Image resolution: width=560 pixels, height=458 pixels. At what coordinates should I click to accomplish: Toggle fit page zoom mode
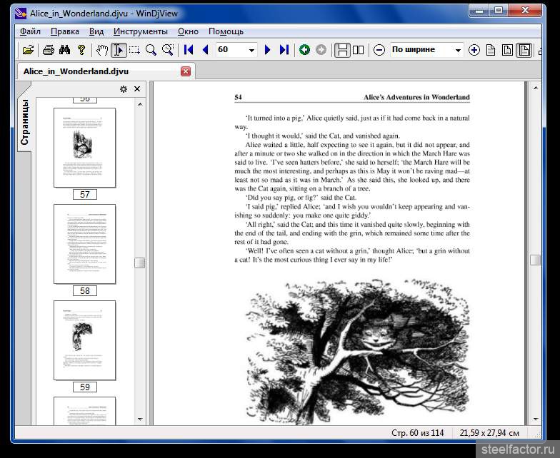coord(507,50)
